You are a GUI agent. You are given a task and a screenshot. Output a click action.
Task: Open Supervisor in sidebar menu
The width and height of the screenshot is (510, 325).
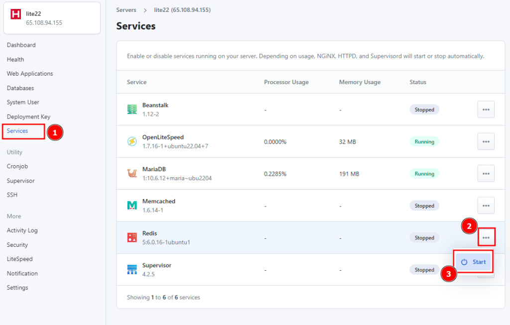[x=20, y=181]
